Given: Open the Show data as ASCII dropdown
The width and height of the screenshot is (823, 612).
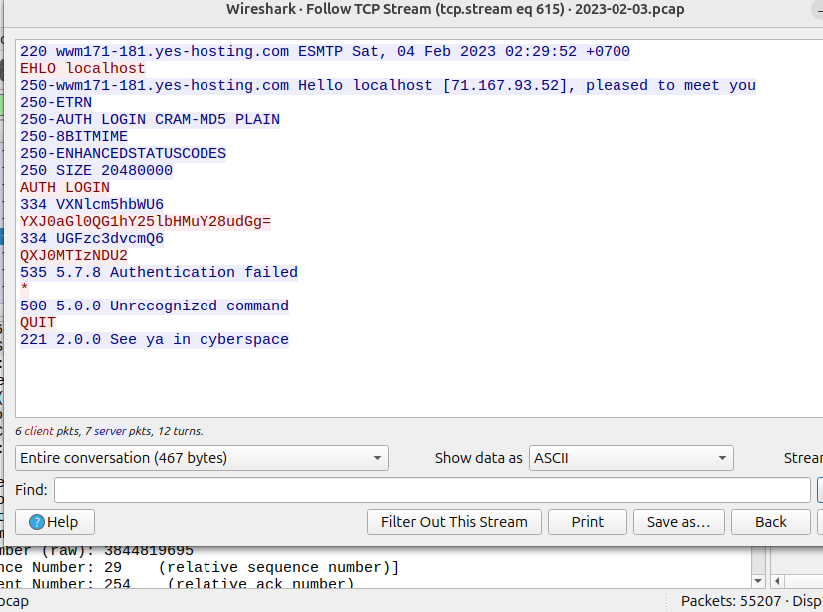Looking at the screenshot, I should pos(630,458).
